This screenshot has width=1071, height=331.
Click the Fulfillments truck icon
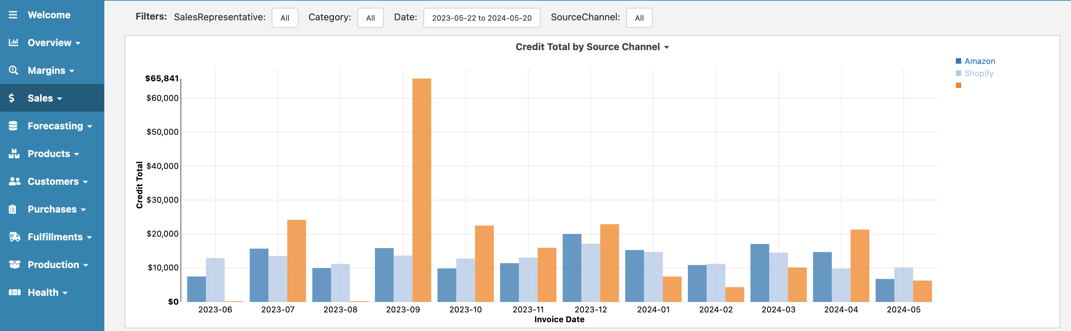[x=15, y=237]
